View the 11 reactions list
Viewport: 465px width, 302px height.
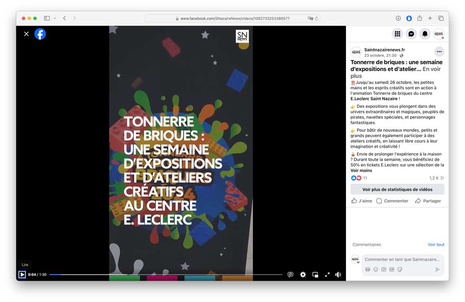coord(365,178)
